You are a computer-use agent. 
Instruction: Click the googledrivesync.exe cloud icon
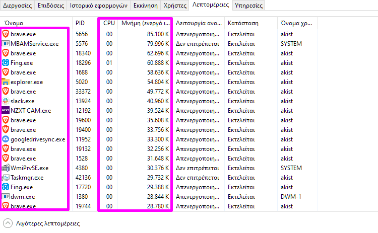tap(6, 139)
